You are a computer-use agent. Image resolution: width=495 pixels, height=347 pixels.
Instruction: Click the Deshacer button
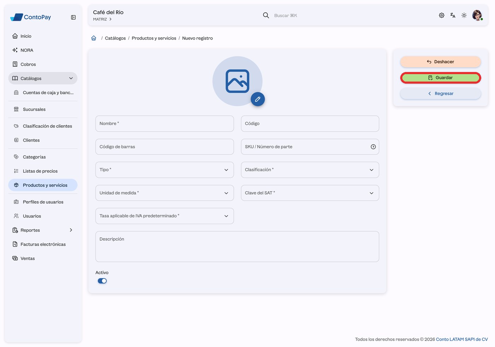point(441,62)
